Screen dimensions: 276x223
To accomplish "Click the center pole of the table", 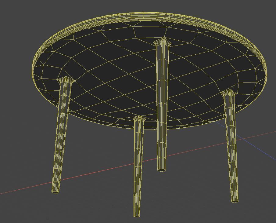I will 161,107.
